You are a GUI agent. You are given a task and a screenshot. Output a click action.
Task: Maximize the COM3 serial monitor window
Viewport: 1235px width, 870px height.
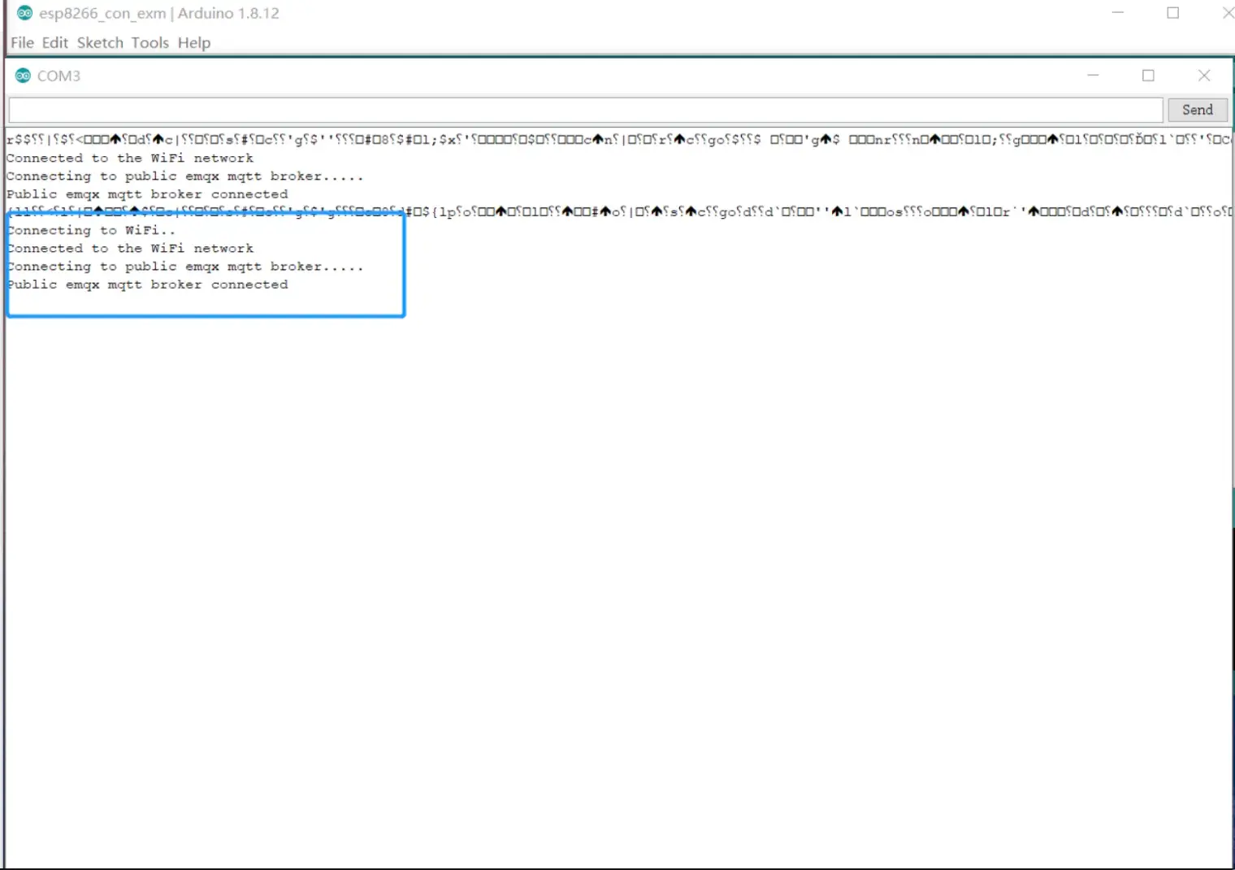click(1148, 75)
